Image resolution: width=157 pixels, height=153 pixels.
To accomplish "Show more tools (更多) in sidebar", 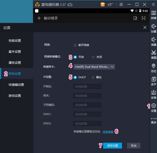I will [x=153, y=121].
